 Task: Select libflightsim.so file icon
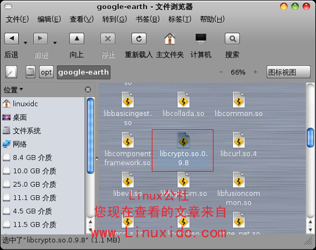183,180
